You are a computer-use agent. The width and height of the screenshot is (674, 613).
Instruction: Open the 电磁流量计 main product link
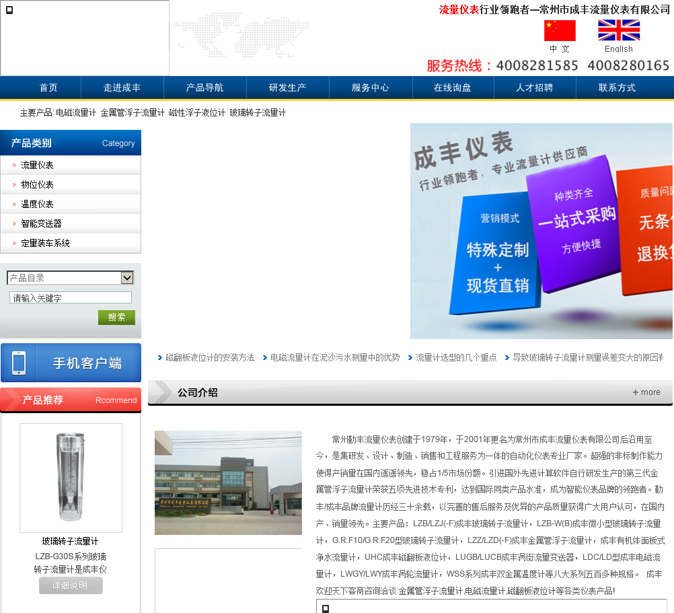(x=76, y=112)
